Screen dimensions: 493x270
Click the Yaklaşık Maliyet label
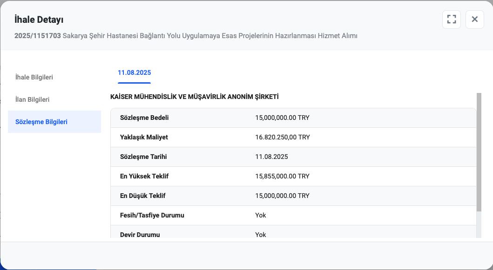pos(144,137)
